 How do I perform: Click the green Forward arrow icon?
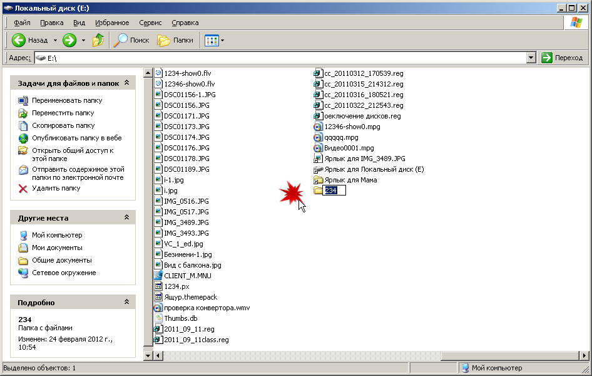coord(69,40)
